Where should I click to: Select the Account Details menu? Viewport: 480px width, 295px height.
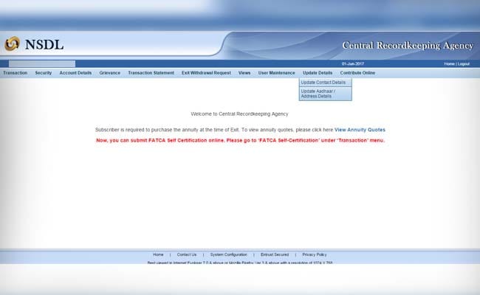tap(75, 73)
